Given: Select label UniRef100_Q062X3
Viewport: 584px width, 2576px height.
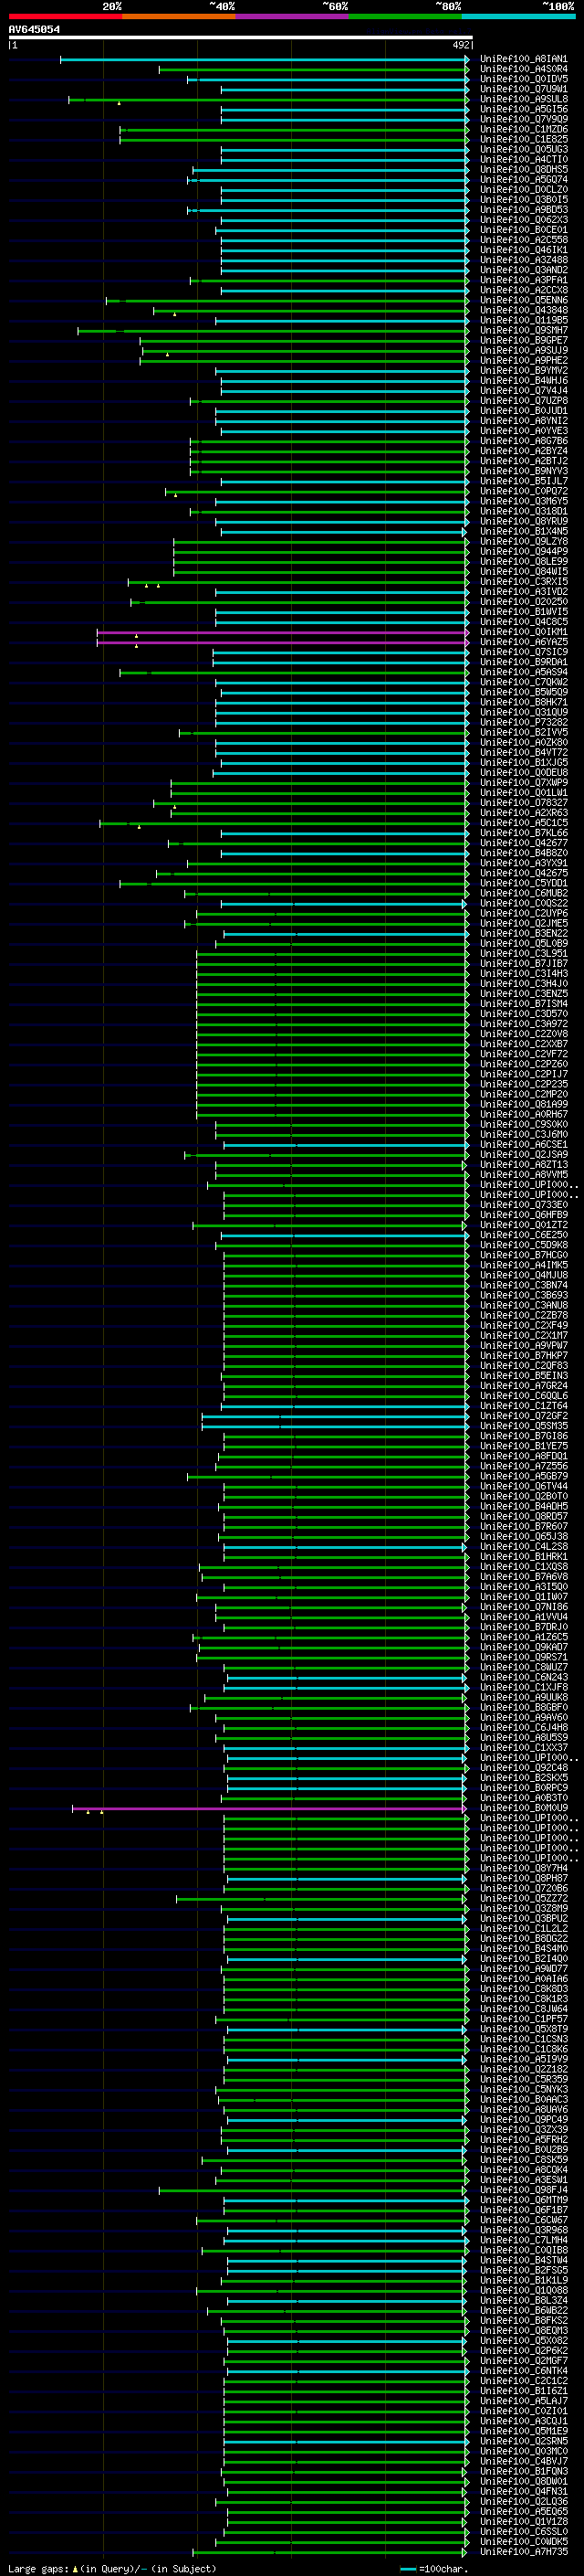Looking at the screenshot, I should [x=523, y=220].
